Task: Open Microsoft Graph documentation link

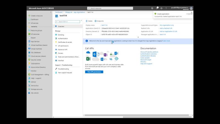Action: [146, 60]
